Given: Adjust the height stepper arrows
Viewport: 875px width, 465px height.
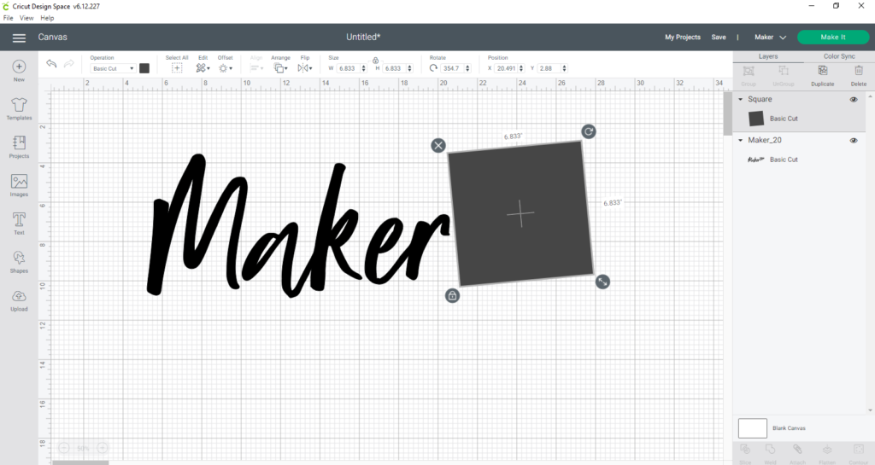Looking at the screenshot, I should pos(409,68).
